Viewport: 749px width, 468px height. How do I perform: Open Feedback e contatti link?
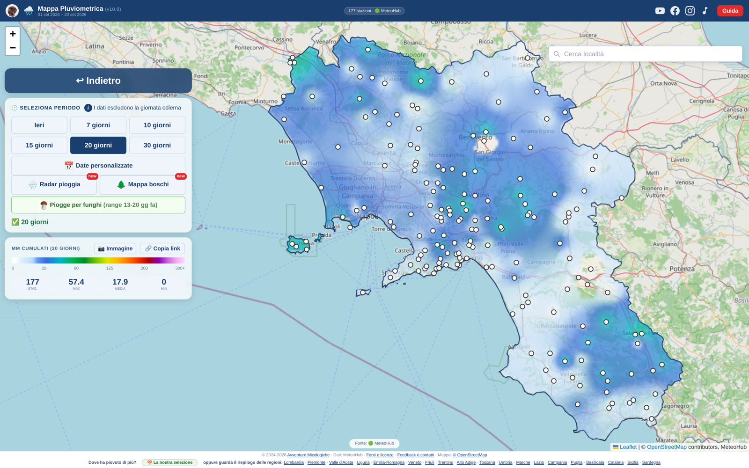click(416, 455)
